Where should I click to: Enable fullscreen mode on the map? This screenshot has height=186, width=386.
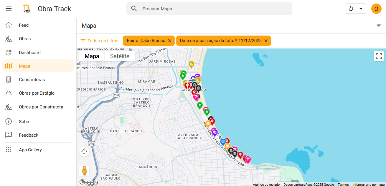pos(379,56)
